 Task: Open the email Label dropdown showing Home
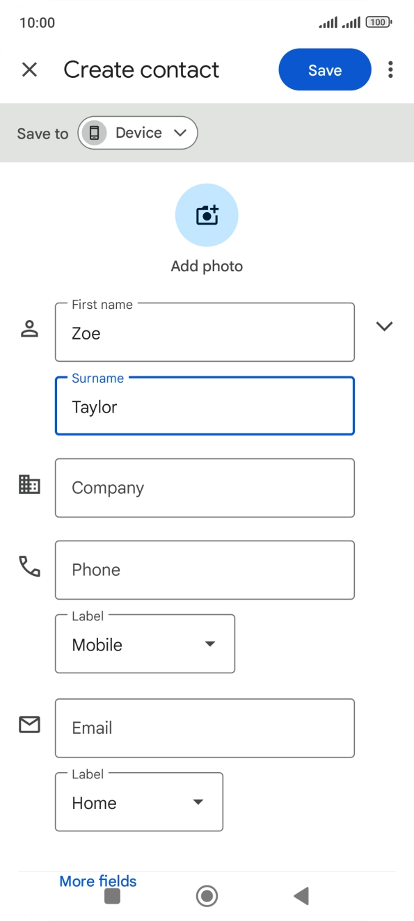coord(138,801)
